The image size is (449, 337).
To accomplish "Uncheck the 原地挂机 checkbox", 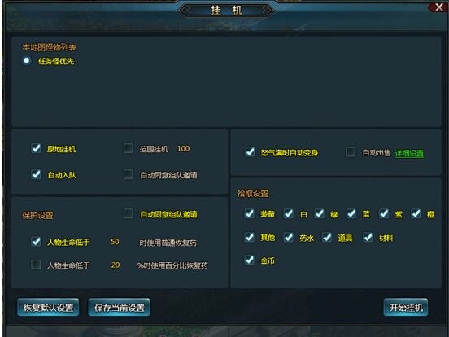I will coord(36,148).
